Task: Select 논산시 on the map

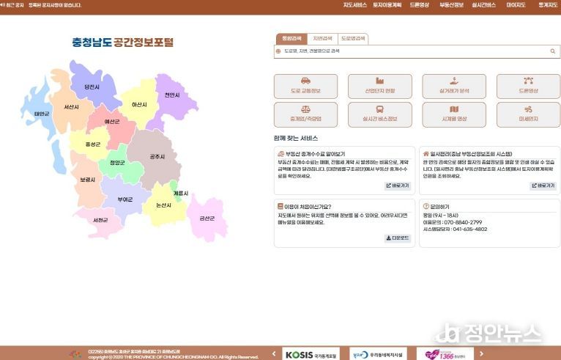Action: [x=163, y=205]
